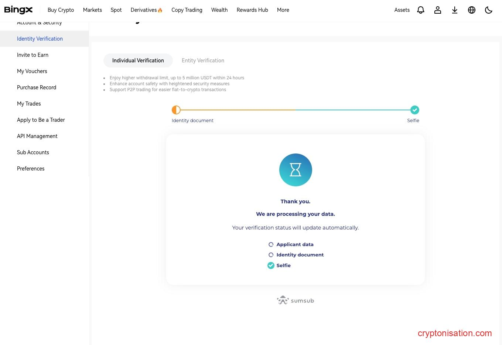The image size is (502, 345).
Task: Open the user profile icon
Action: (x=437, y=10)
